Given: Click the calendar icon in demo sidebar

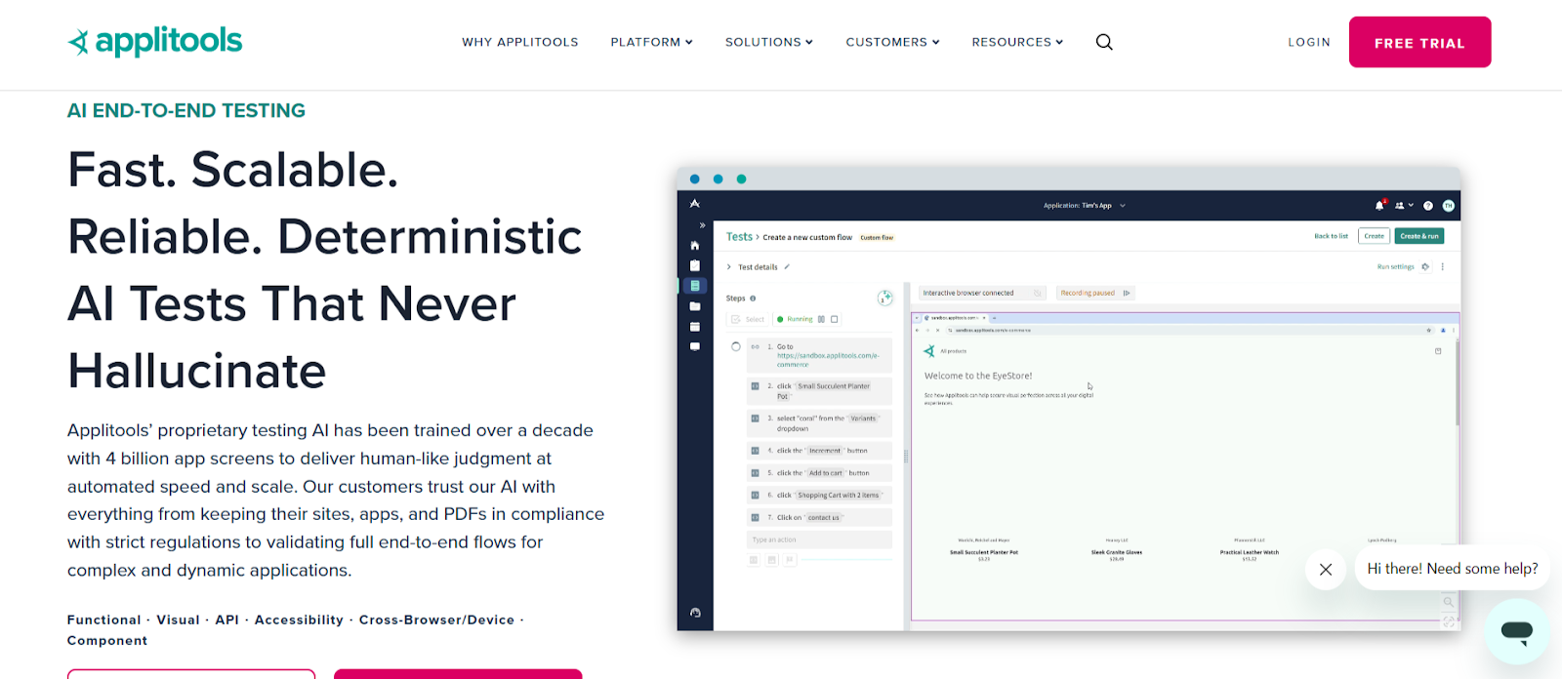Looking at the screenshot, I should pos(695,327).
